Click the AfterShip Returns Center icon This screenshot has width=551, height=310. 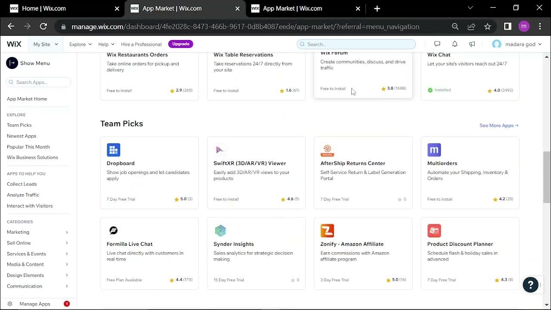point(327,150)
